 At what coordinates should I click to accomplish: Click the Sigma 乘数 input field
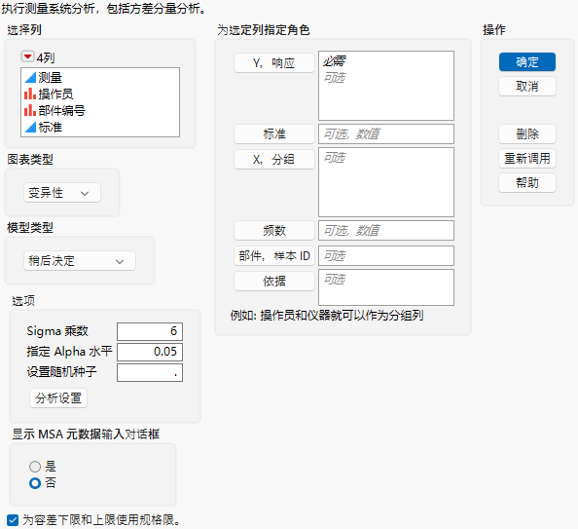tap(150, 331)
